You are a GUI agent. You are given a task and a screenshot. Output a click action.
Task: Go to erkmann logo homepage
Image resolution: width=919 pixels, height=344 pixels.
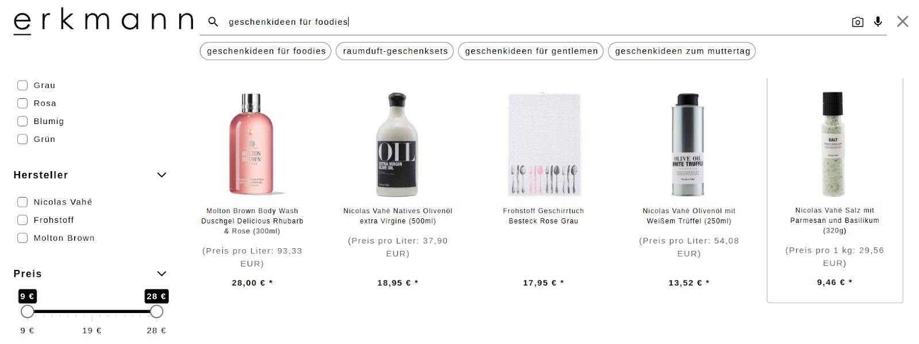point(103,21)
